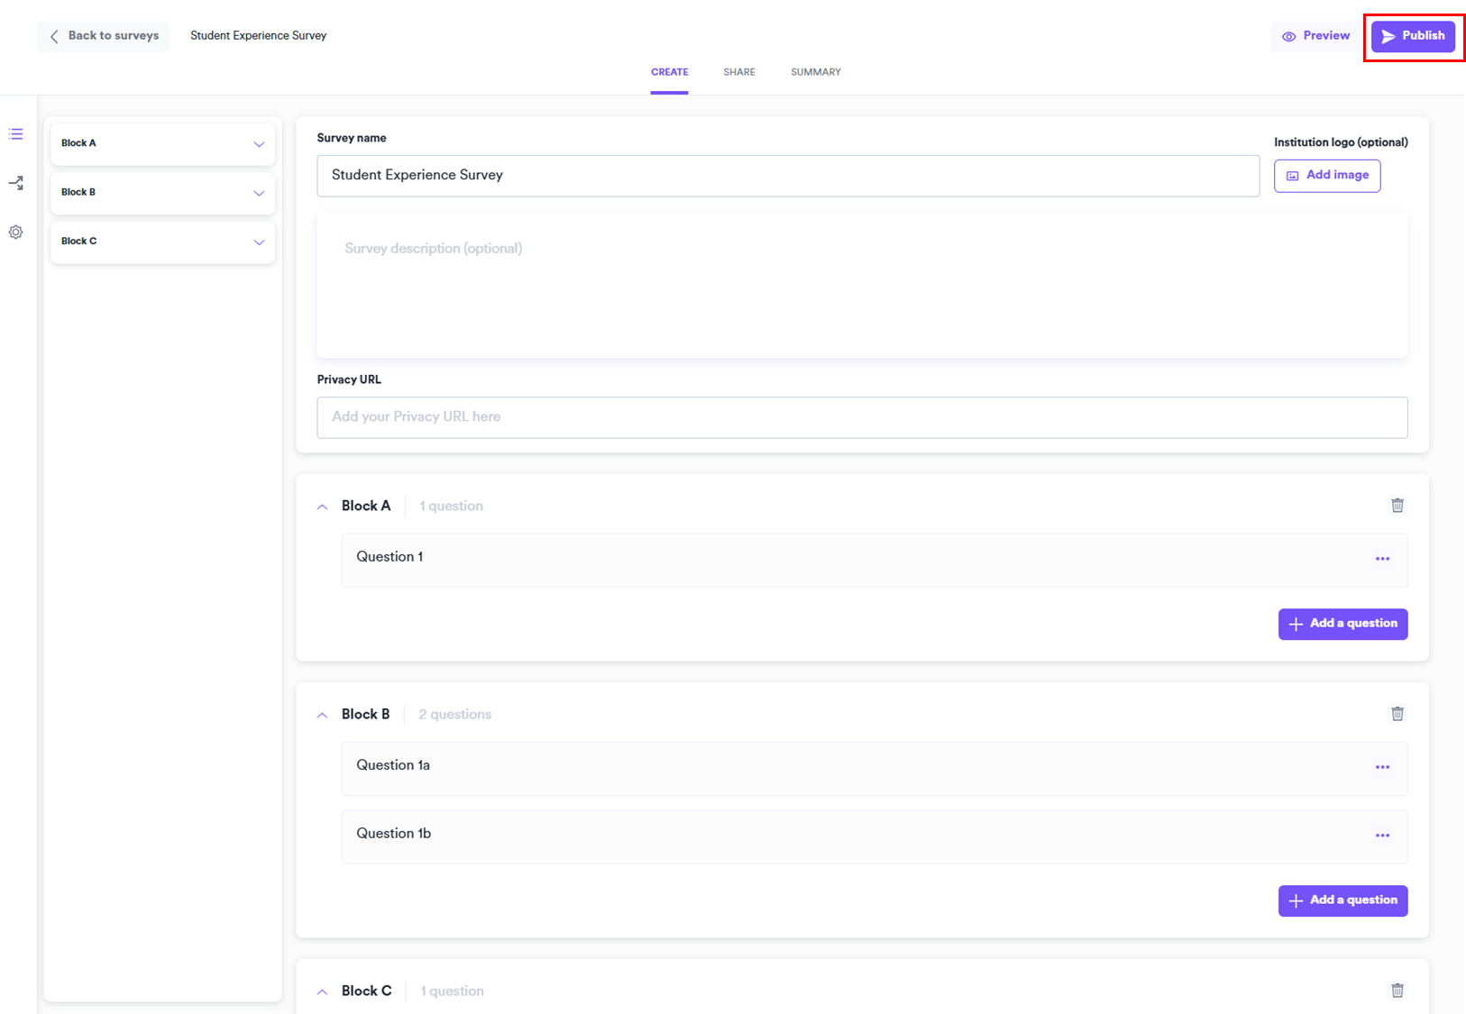Click the branching logic sidebar icon

(16, 183)
